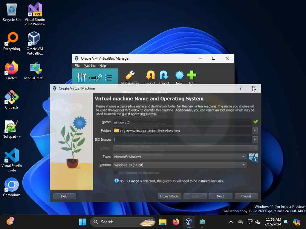Open the clock showing 11:58 AM
Image resolution: width=306 pixels, height=229 pixels.
[x=273, y=222]
